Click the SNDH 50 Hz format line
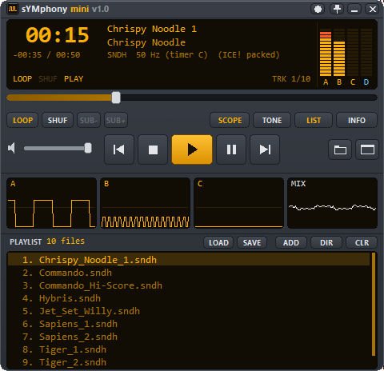 (x=194, y=55)
